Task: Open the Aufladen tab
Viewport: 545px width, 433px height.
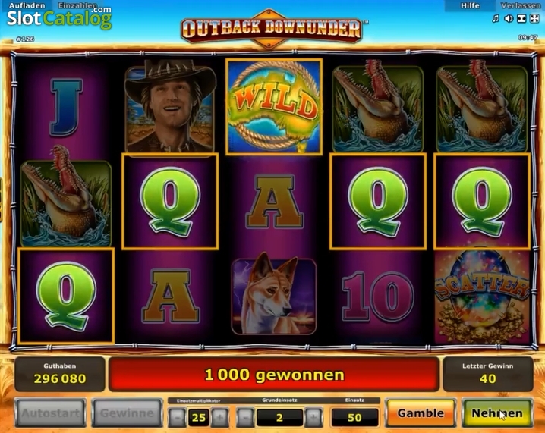Action: coord(27,5)
